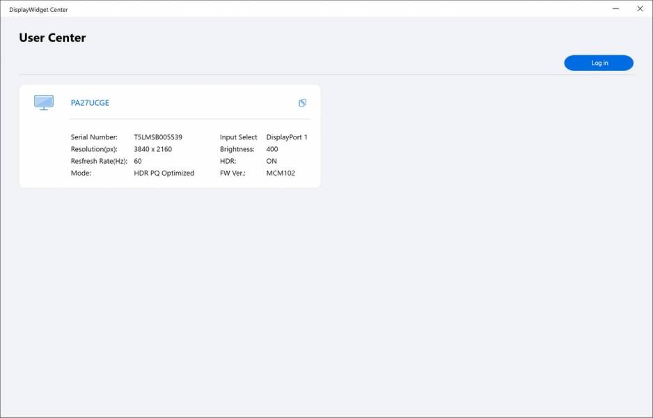This screenshot has height=418, width=653.
Task: Click the HDR status ON value
Action: pos(272,161)
